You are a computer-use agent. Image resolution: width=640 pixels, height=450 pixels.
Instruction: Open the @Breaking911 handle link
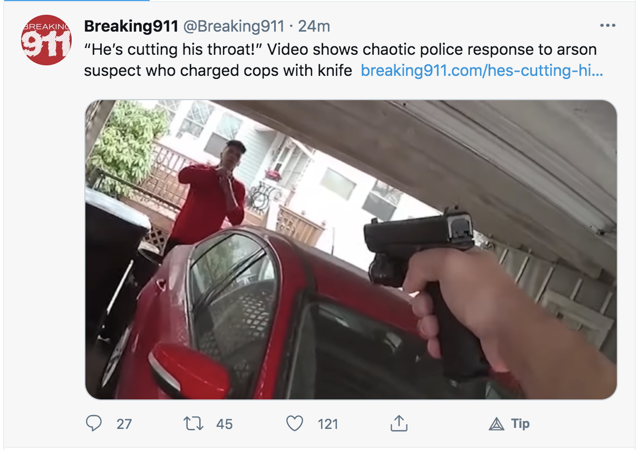(x=234, y=26)
